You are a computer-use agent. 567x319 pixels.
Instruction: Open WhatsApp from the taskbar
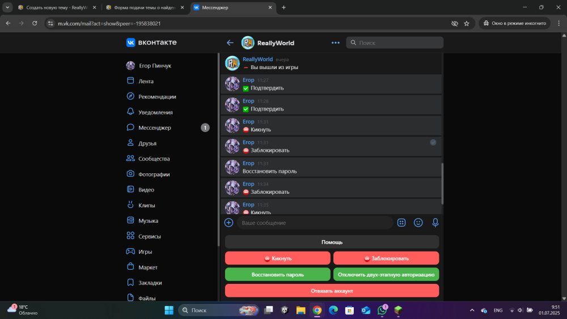(x=382, y=310)
